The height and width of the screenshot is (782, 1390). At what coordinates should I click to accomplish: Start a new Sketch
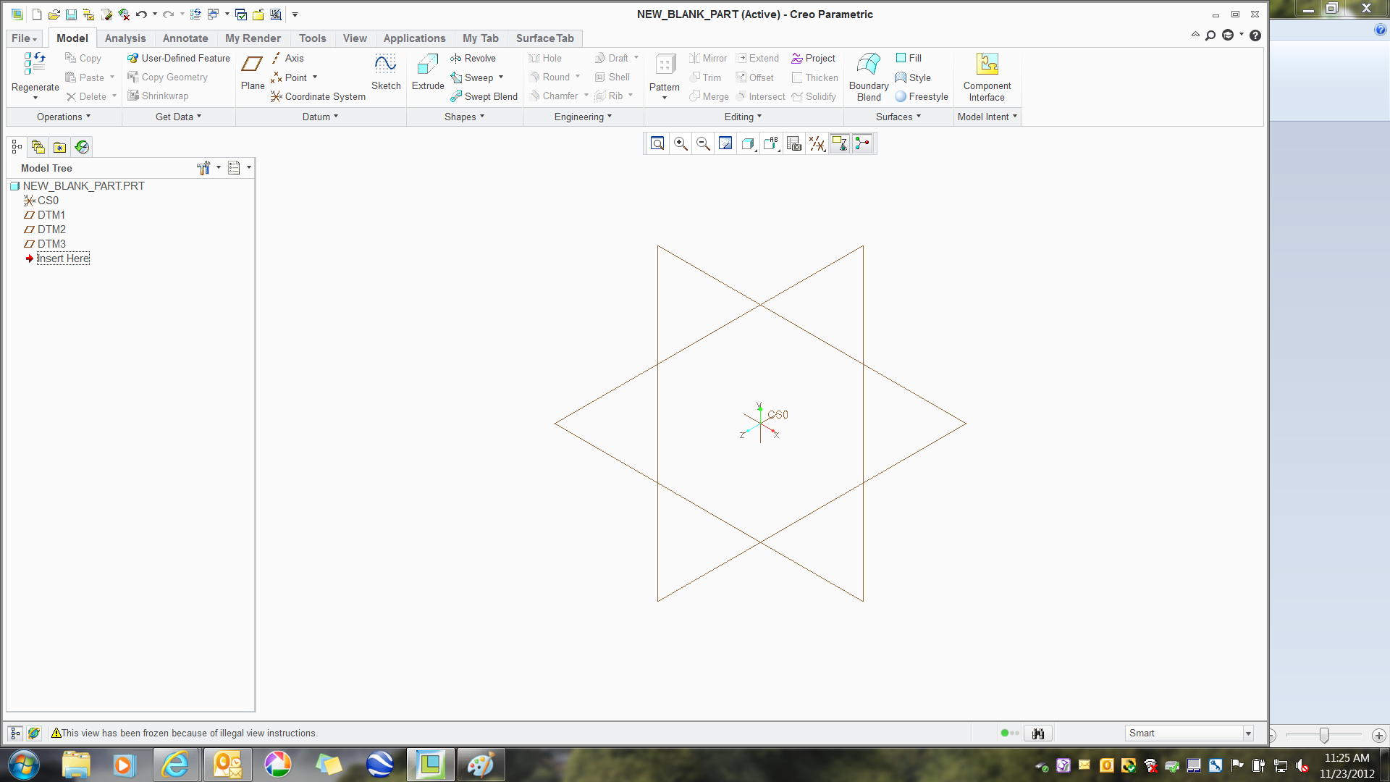point(386,72)
